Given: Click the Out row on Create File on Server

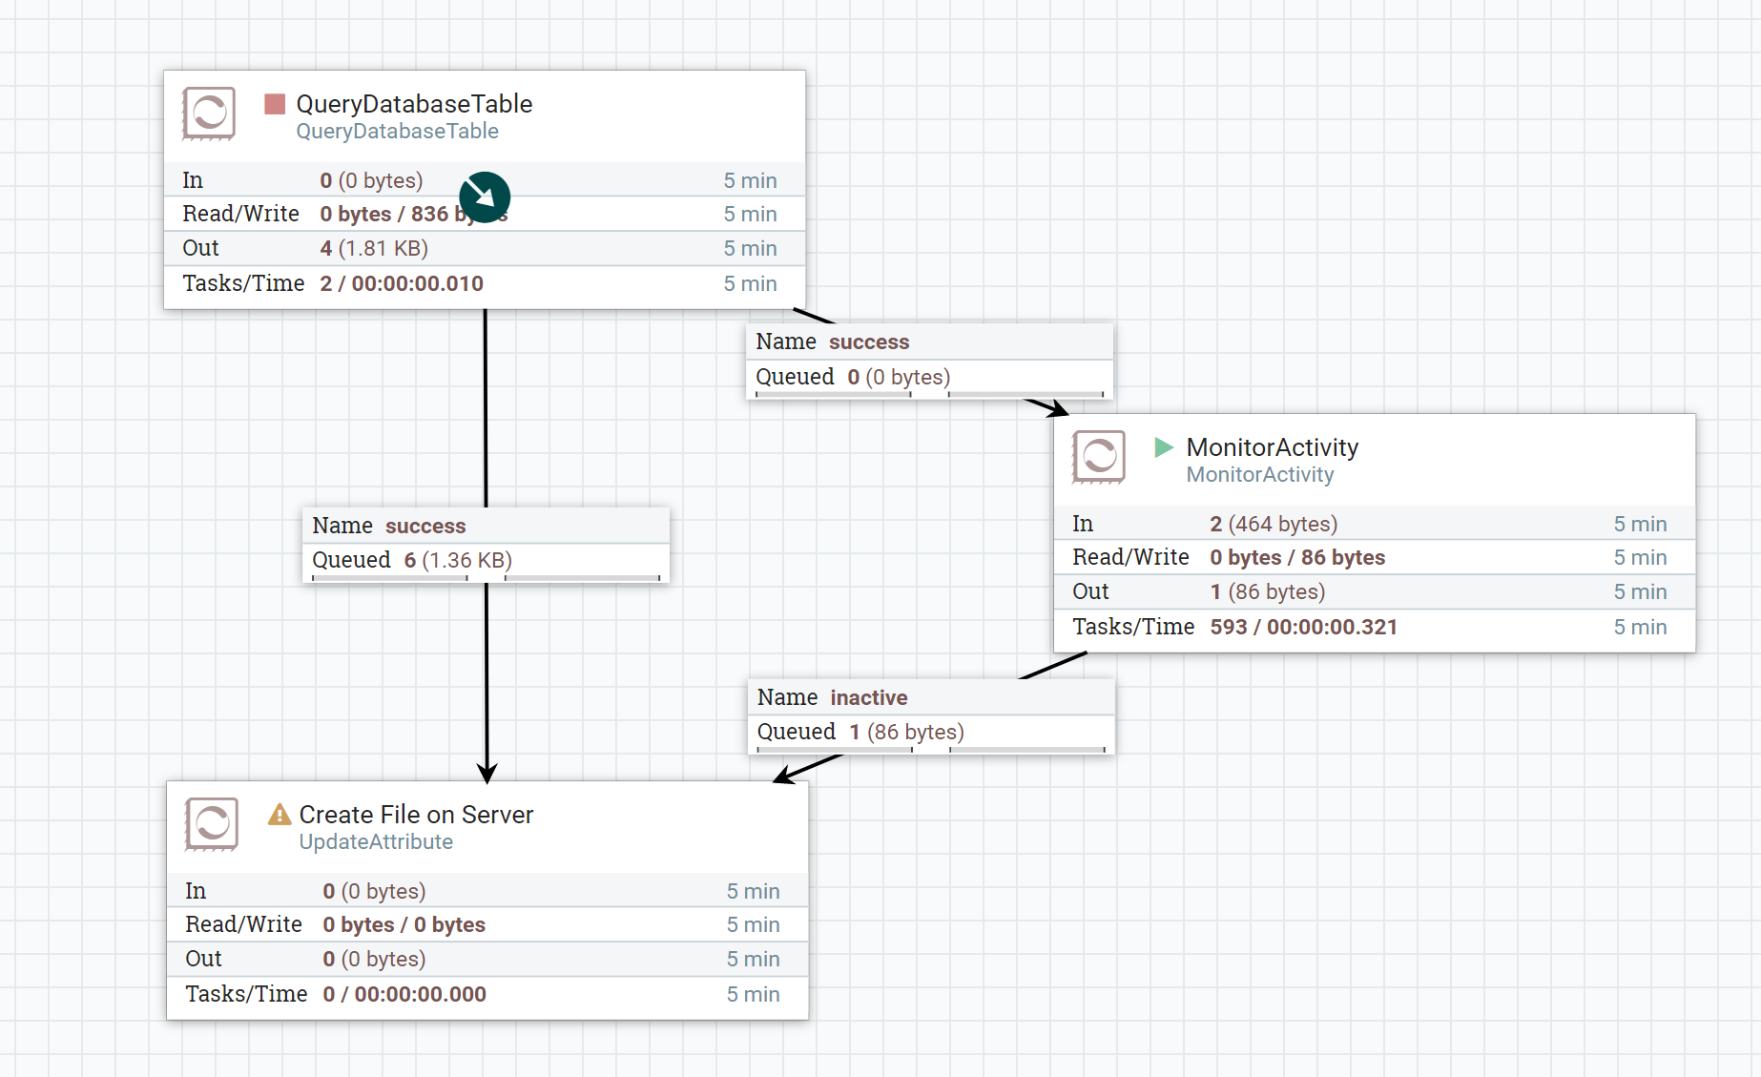Looking at the screenshot, I should tap(382, 959).
